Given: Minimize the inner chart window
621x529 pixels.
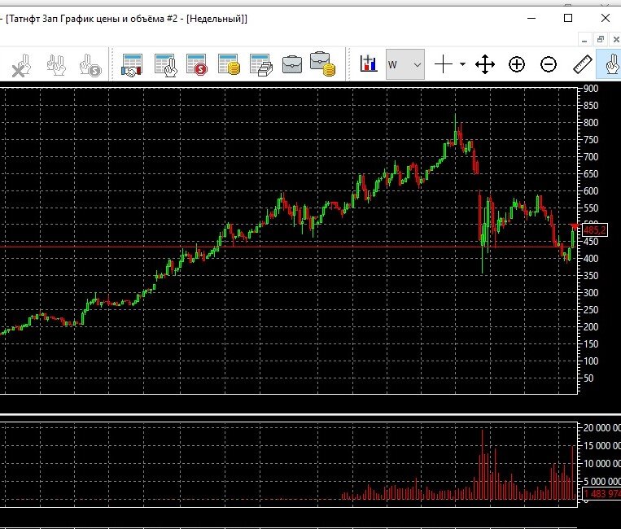Looking at the screenshot, I should pos(584,40).
